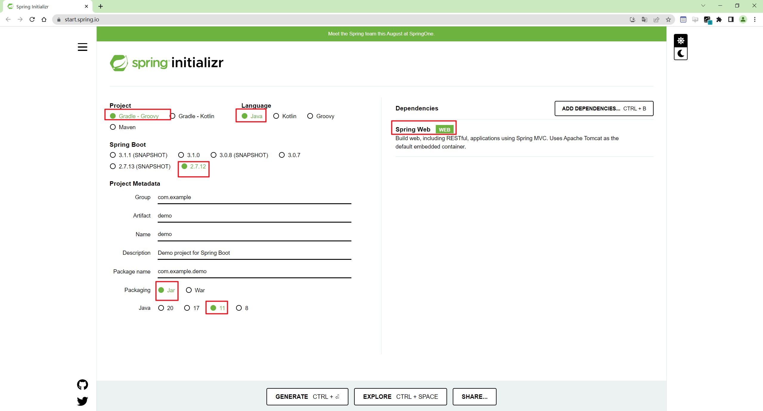Select Spring Boot 3.0.7

(x=290, y=155)
